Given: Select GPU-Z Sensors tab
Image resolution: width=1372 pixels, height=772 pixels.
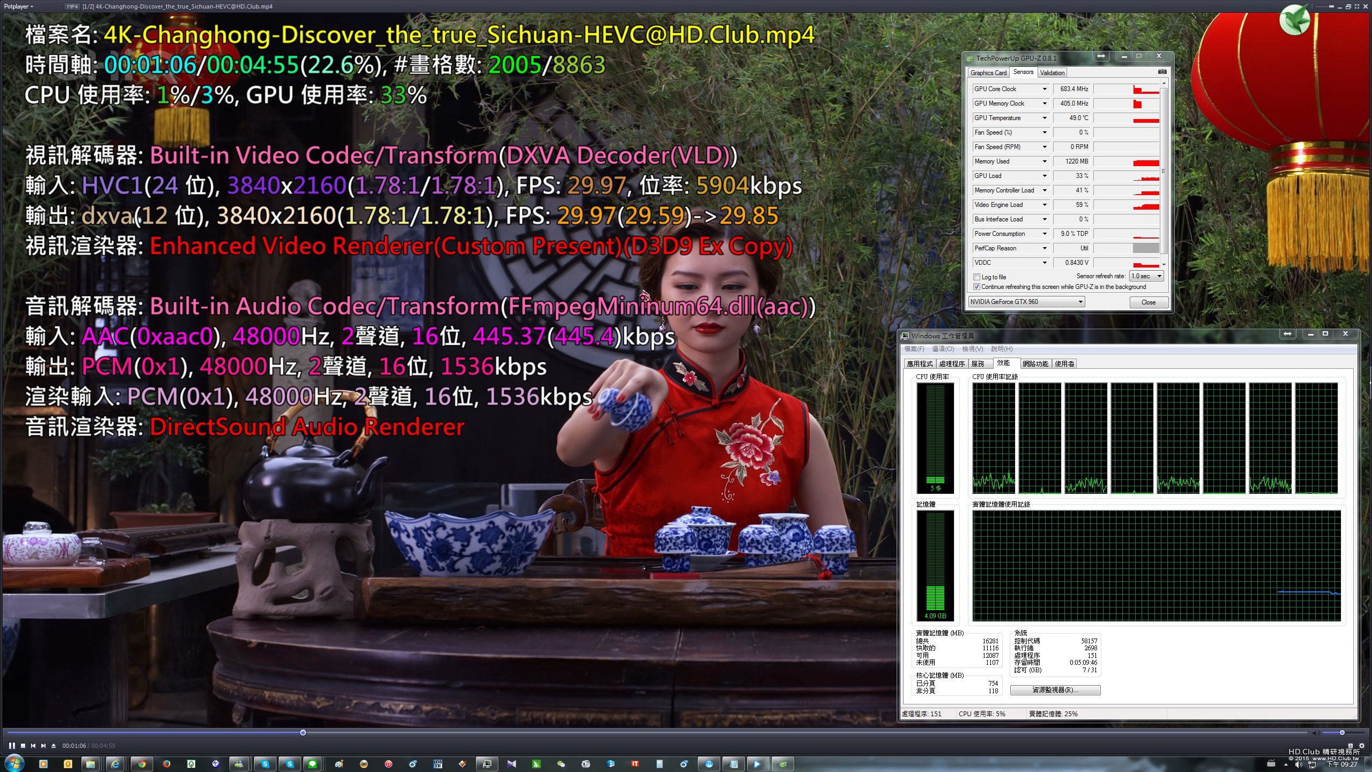Looking at the screenshot, I should (1023, 72).
